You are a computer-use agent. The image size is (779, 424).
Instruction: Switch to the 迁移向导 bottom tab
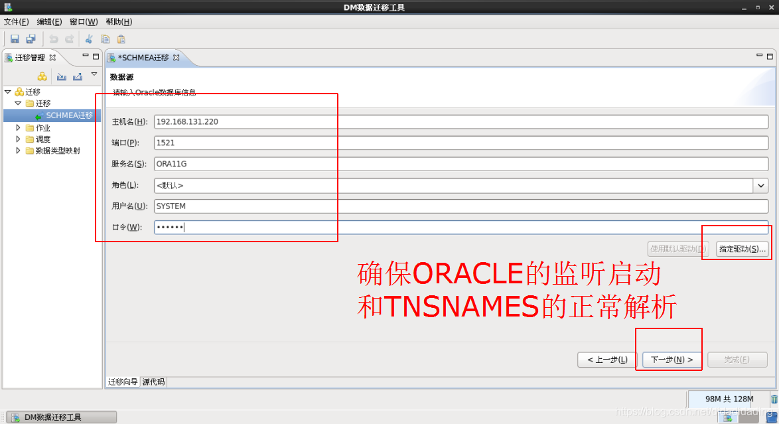[x=123, y=382]
